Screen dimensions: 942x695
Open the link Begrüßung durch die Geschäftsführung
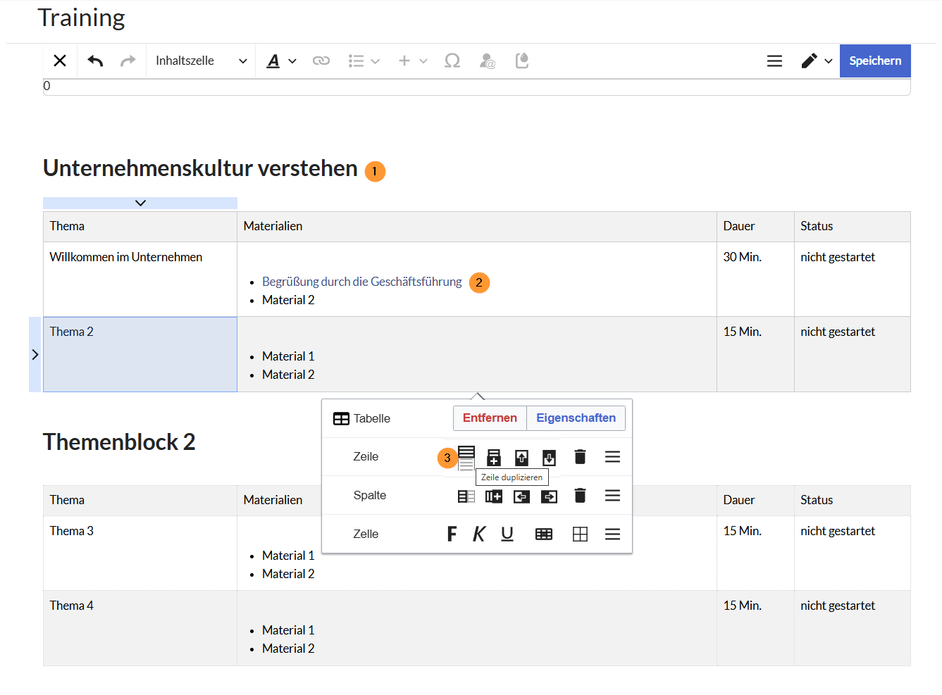(x=361, y=282)
